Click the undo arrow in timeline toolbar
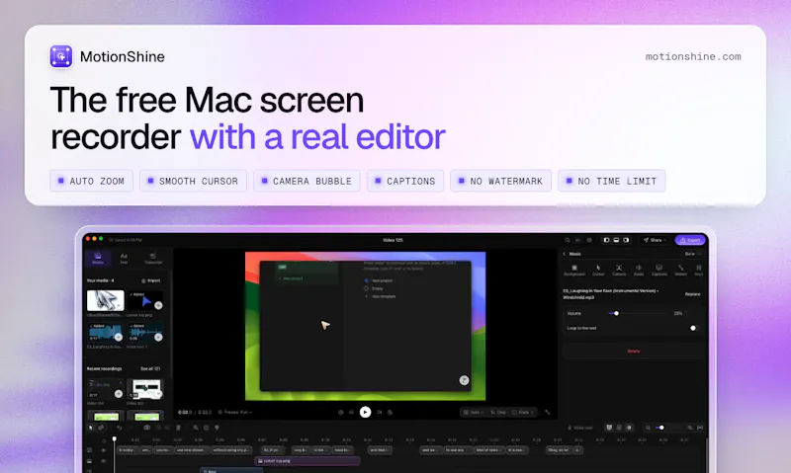 [x=120, y=428]
